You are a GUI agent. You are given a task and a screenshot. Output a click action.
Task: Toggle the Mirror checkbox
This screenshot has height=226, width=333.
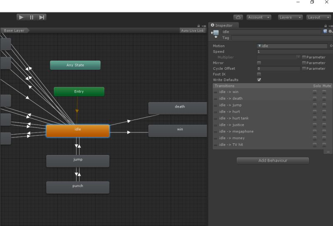259,63
